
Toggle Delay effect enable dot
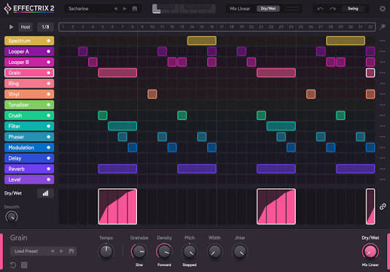49,158
